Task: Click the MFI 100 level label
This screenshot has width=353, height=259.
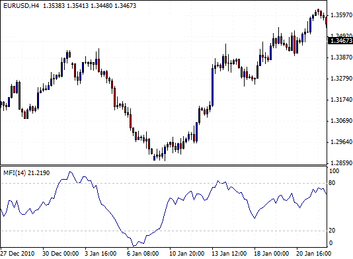Action: pos(334,171)
